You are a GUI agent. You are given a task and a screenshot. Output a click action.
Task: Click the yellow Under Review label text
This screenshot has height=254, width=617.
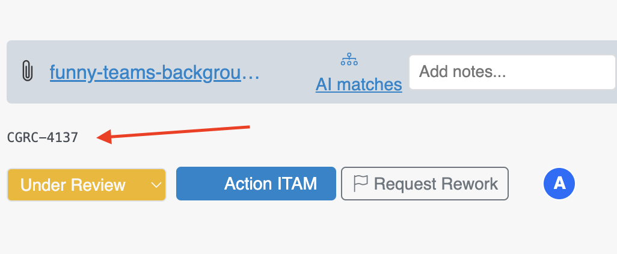pos(73,185)
